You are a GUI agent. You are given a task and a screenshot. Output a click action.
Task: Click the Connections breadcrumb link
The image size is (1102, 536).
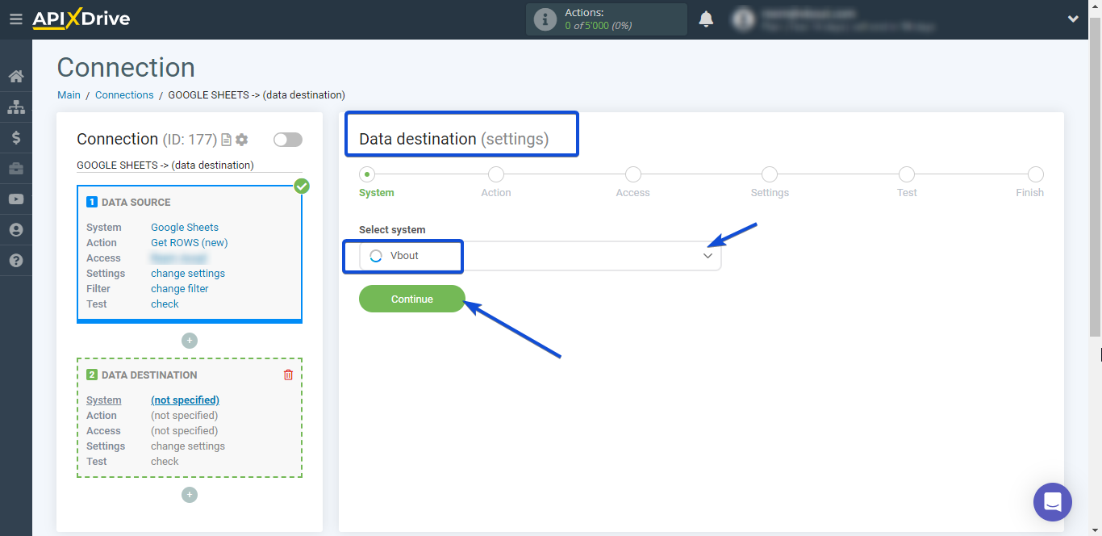tap(124, 95)
